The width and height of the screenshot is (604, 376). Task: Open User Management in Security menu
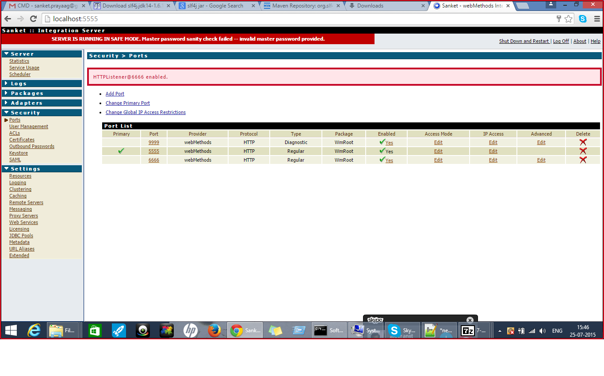click(x=29, y=126)
